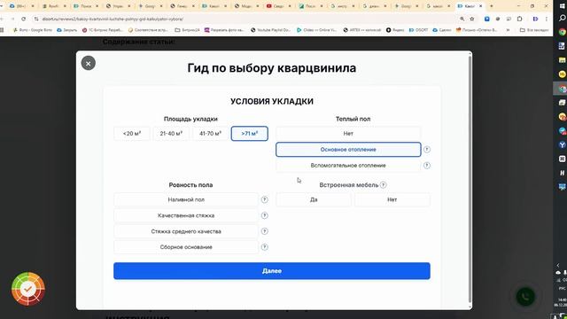
Task: Select Стяжка среднего качества option
Action: coord(186,231)
